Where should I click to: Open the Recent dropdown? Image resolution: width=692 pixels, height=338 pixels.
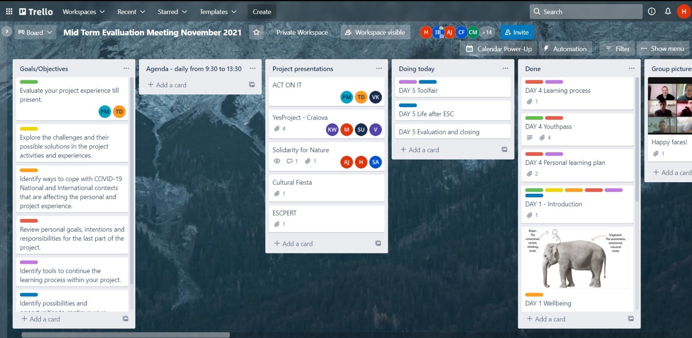click(x=131, y=12)
